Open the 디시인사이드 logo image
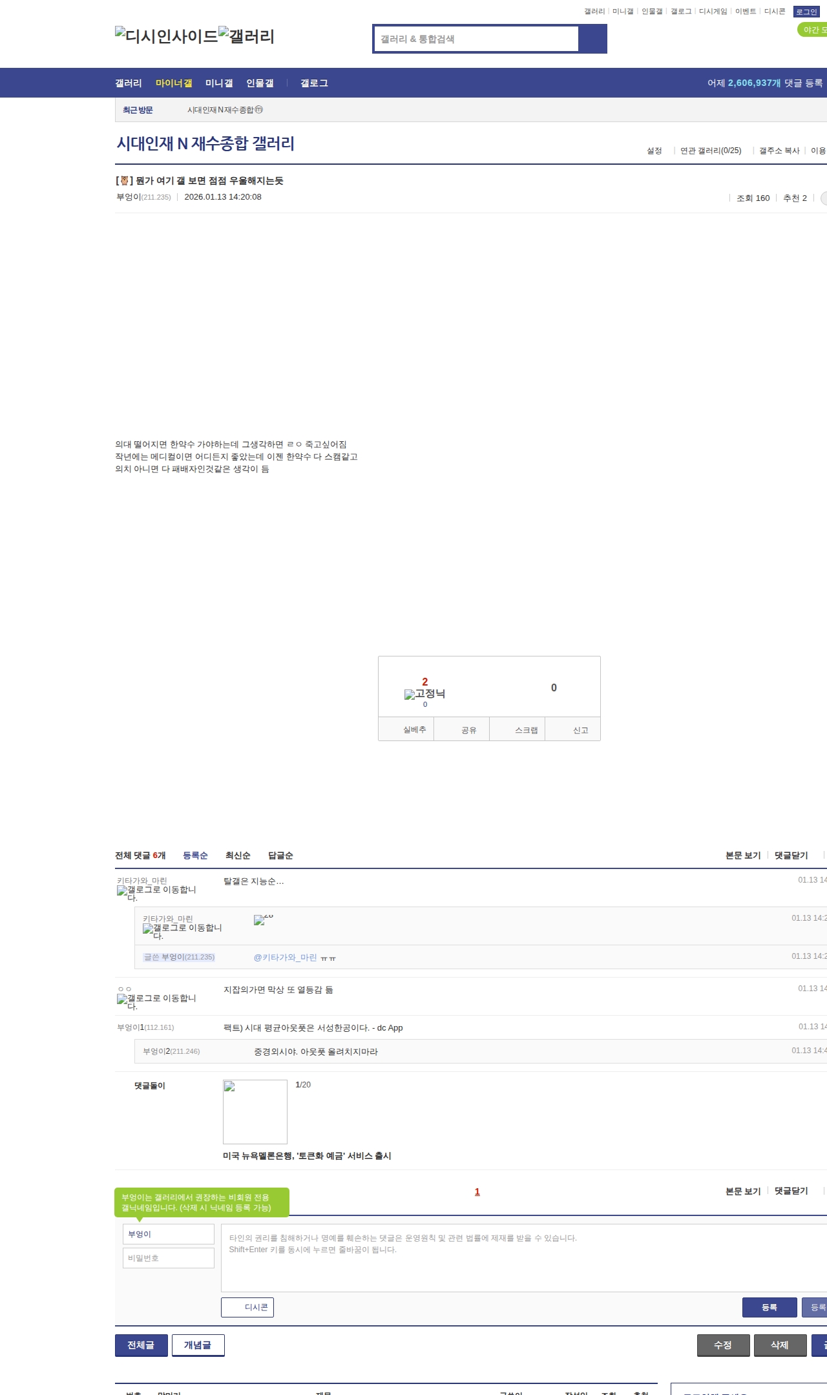Image resolution: width=827 pixels, height=1395 pixels. 167,36
